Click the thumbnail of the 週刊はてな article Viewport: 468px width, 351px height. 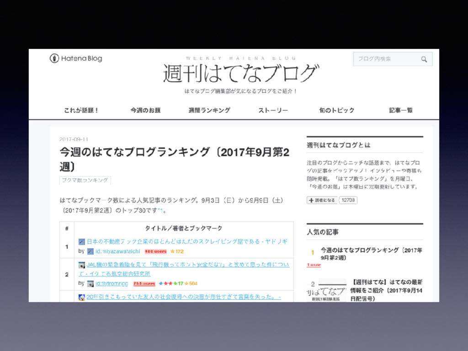coord(327,290)
